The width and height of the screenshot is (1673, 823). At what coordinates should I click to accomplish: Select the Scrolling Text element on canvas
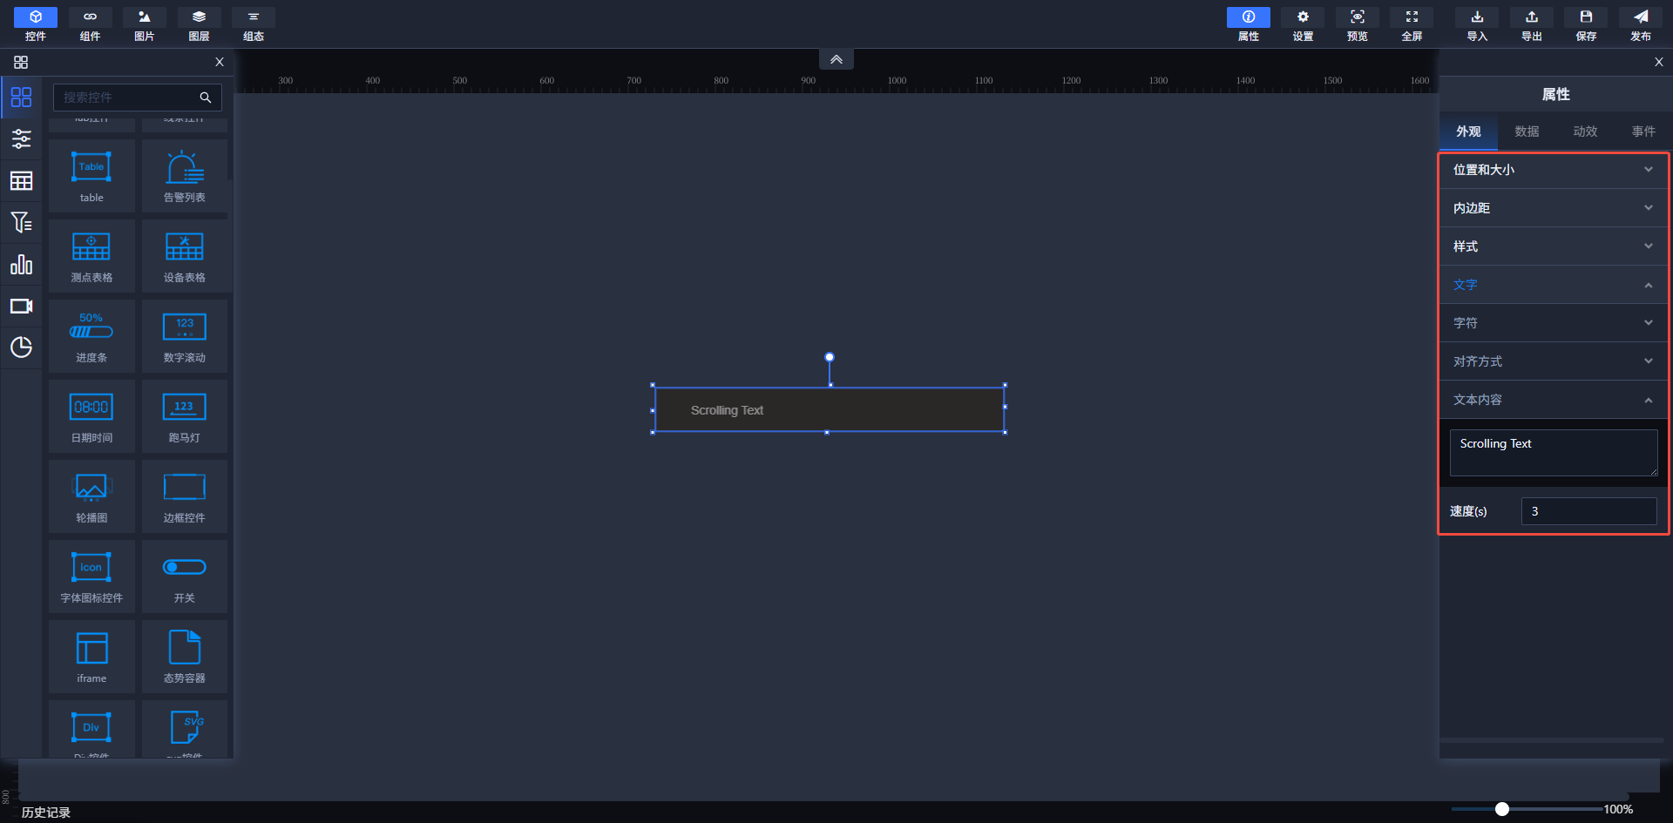[x=829, y=409]
